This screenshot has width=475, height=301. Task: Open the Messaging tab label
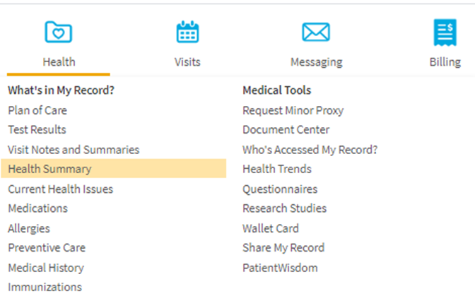coord(317,62)
